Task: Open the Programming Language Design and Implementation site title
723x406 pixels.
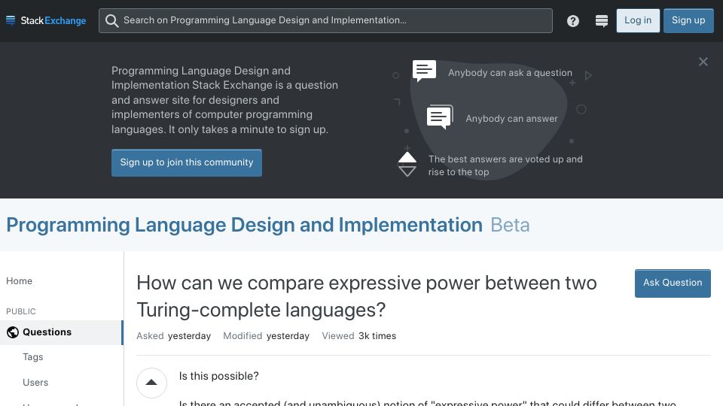Action: [244, 225]
